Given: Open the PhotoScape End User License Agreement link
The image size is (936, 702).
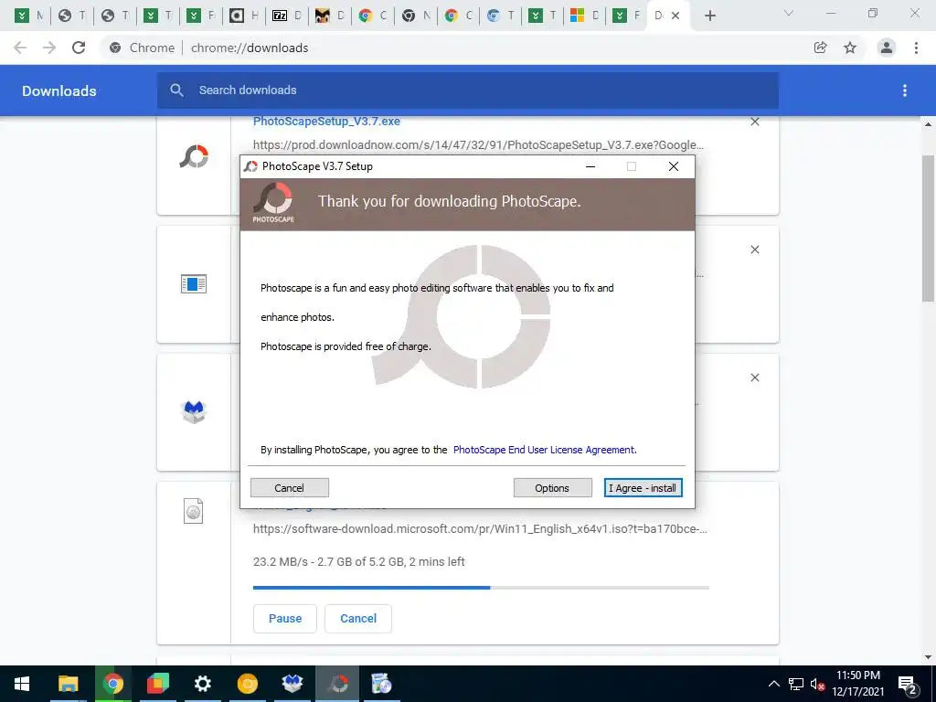Looking at the screenshot, I should tap(545, 450).
